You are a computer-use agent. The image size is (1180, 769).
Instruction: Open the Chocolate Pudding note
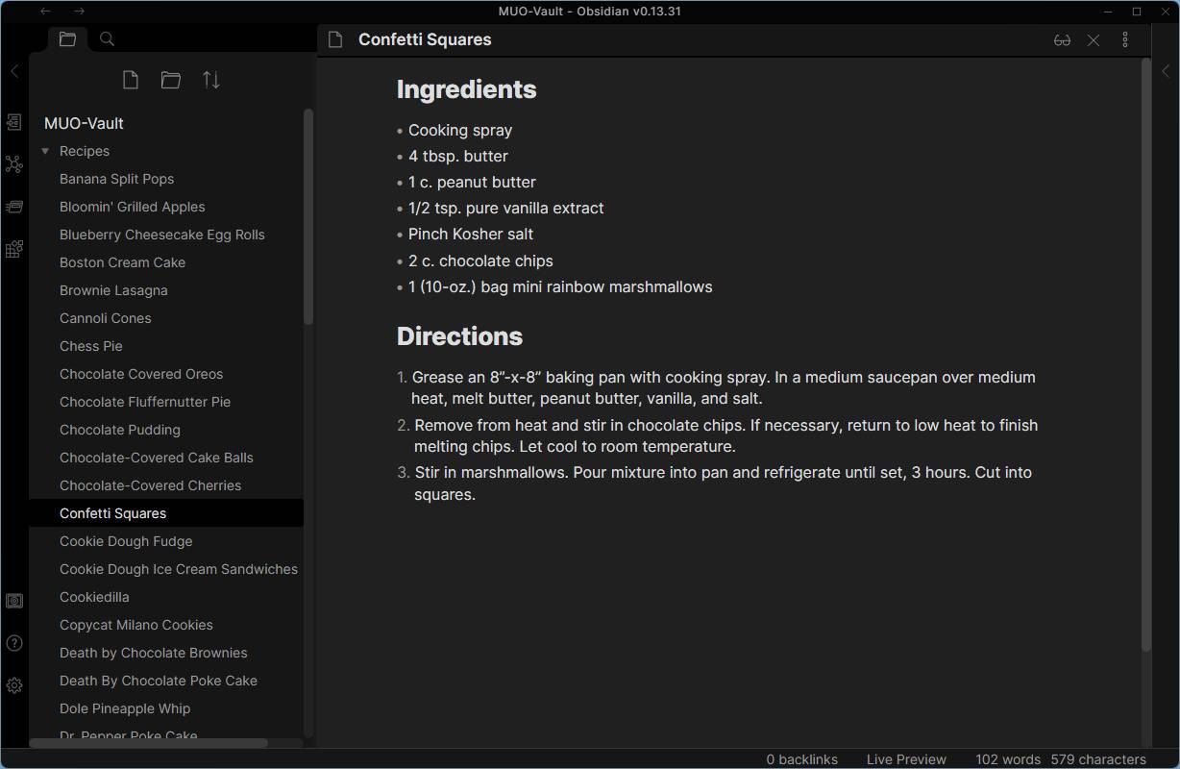[166, 430]
